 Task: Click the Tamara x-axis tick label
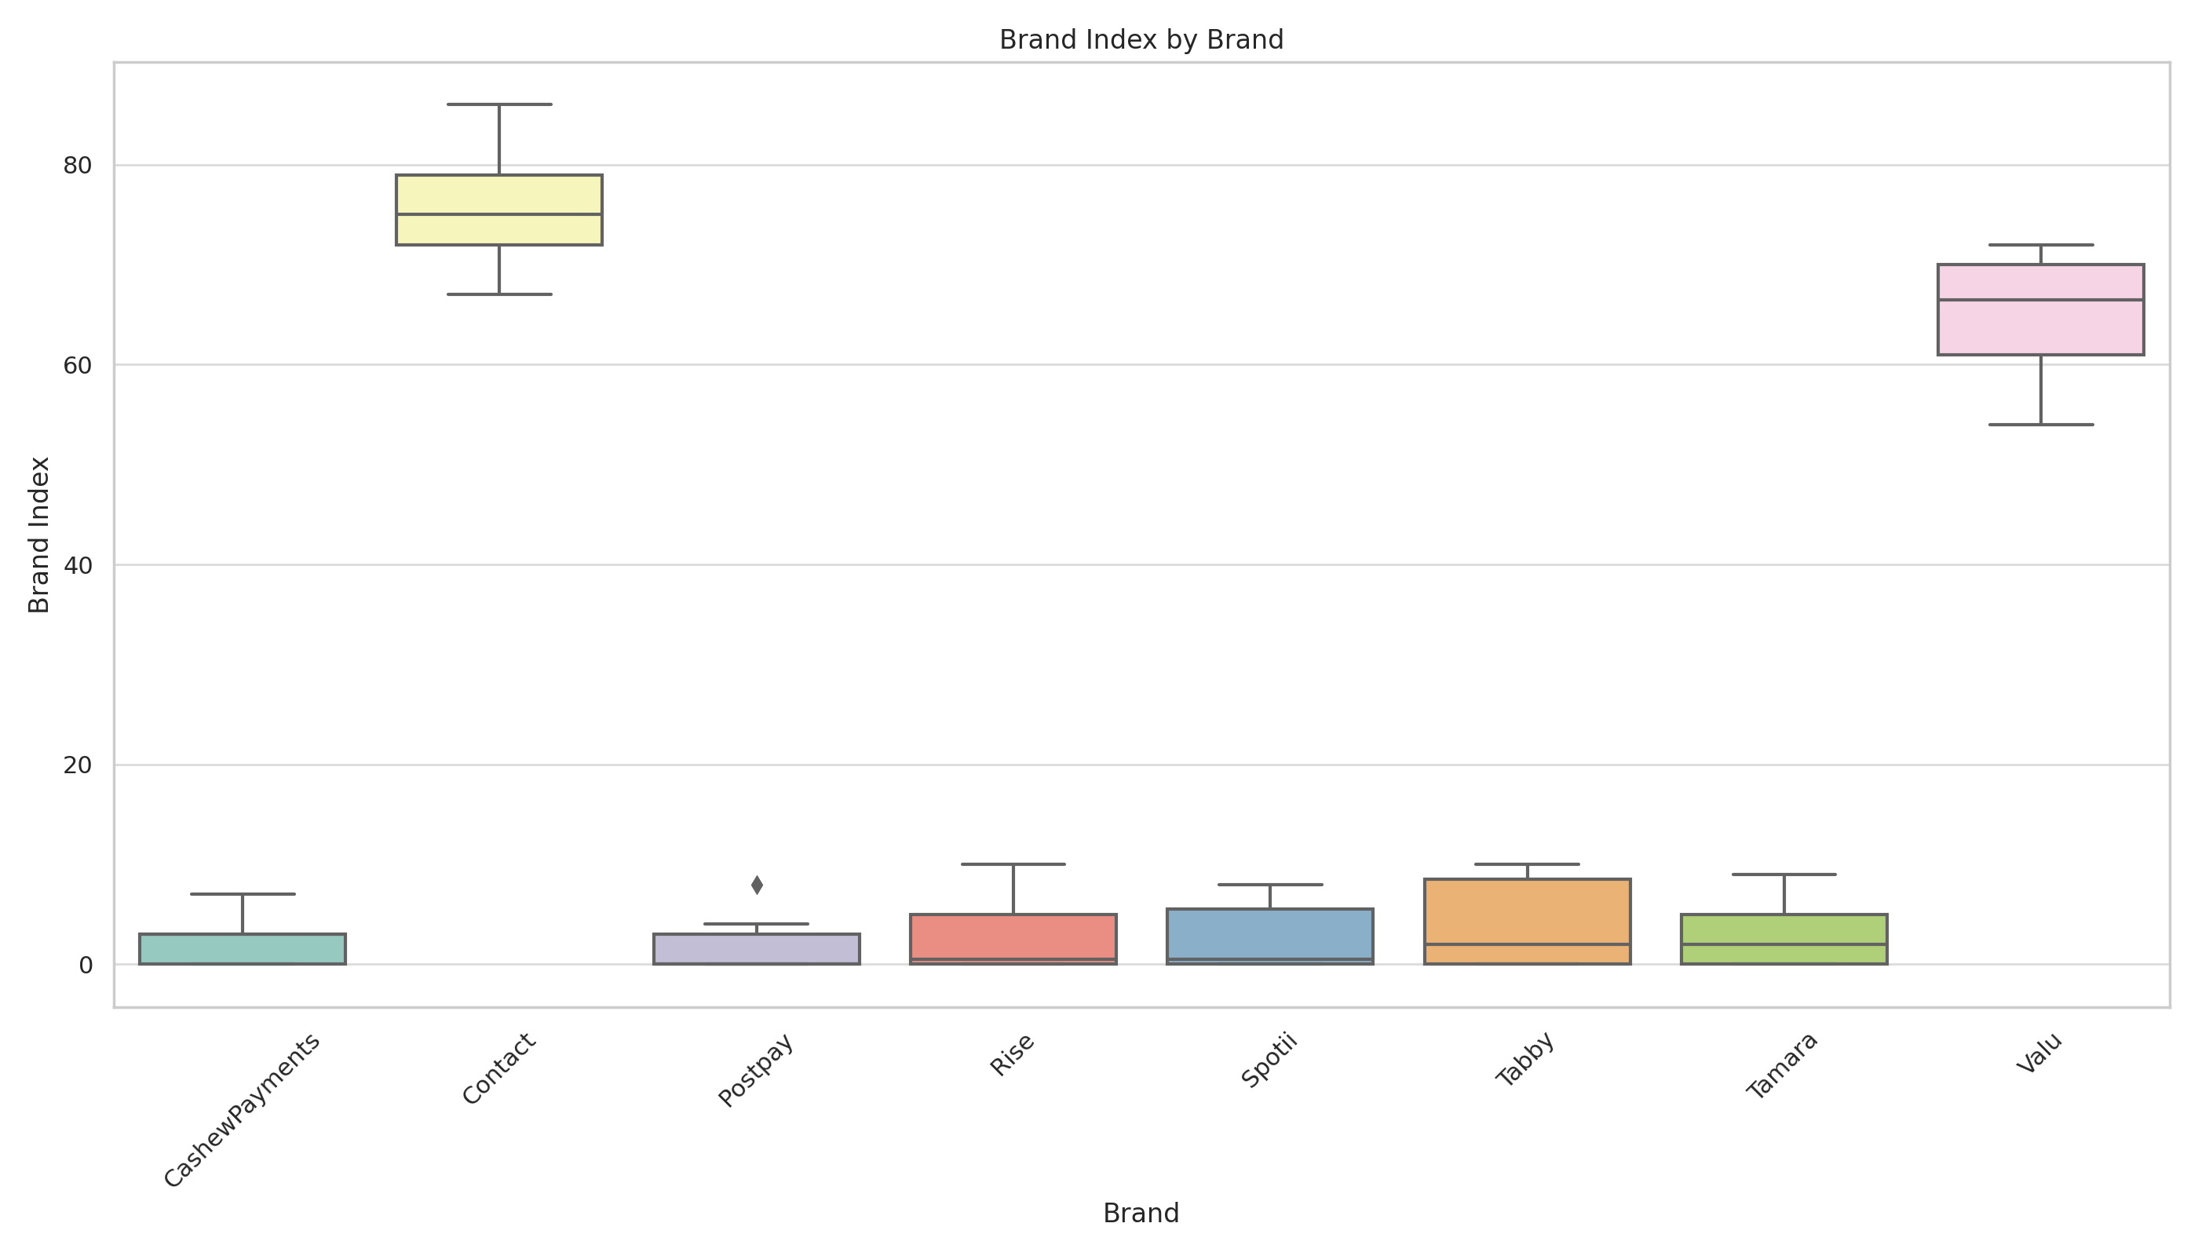point(1781,1065)
